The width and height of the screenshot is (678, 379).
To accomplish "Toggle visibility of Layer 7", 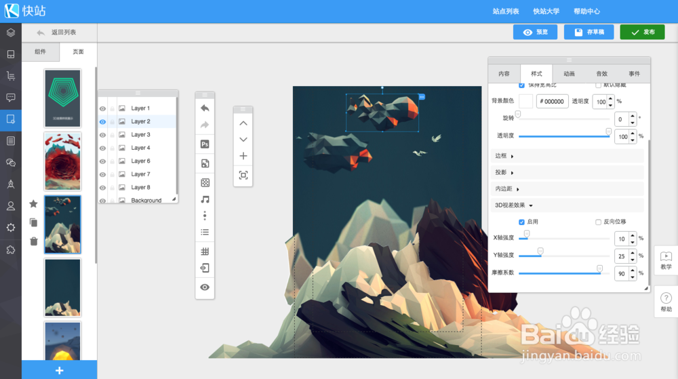I will tap(102, 175).
